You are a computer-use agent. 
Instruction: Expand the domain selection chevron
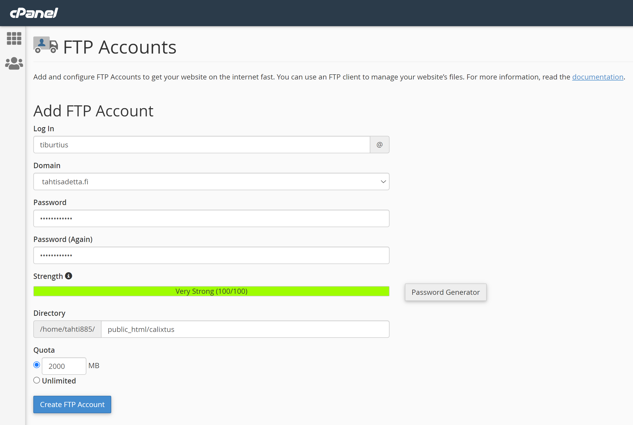(382, 181)
